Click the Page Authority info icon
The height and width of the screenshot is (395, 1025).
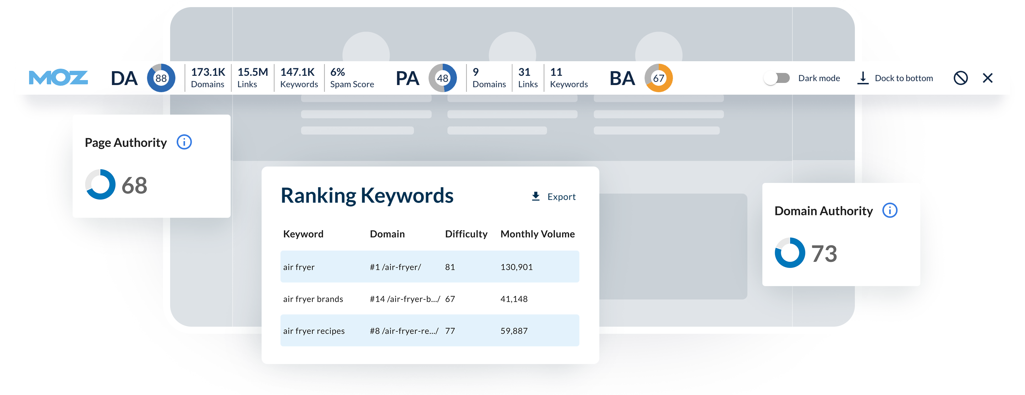point(184,142)
